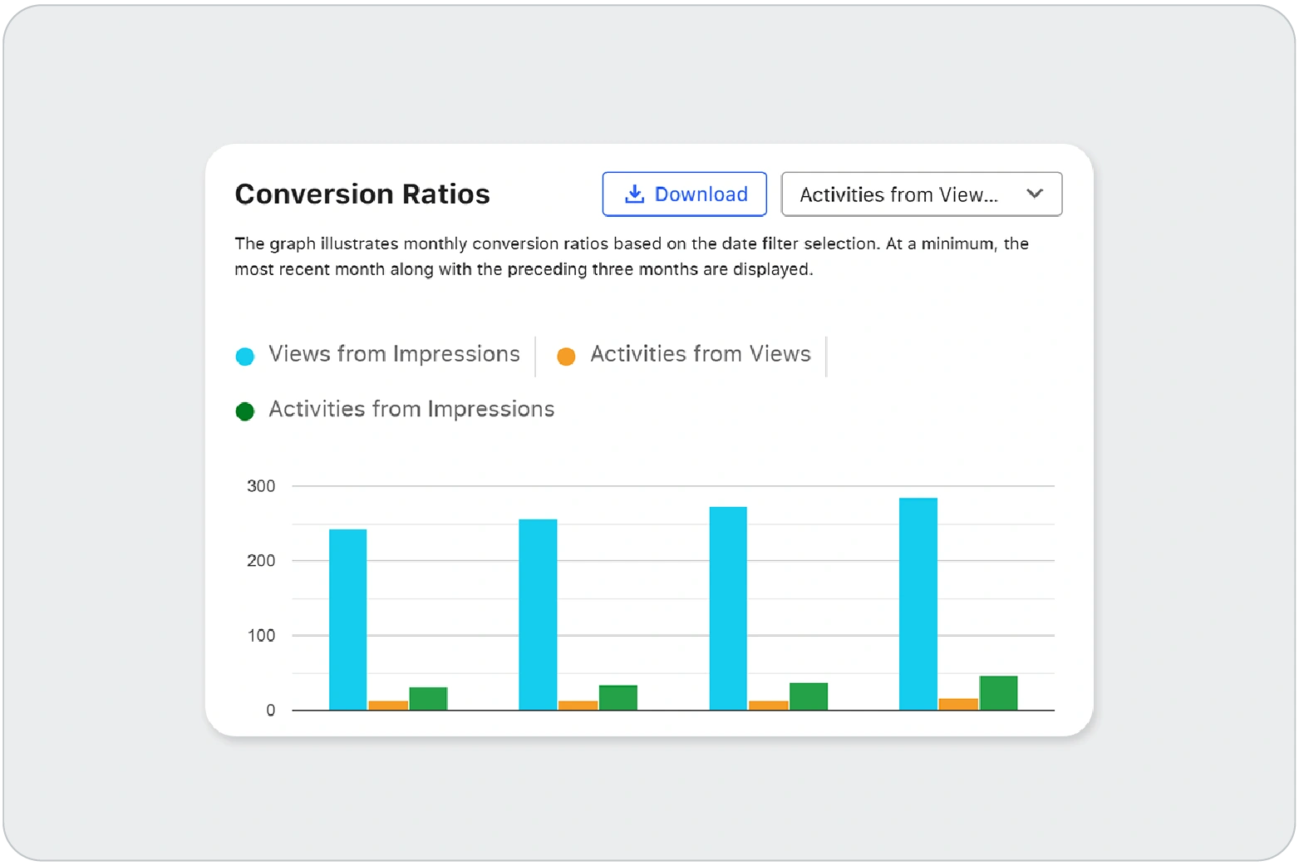Hide the Activities from Impressions series label
Viewport: 1299px width, 866px height.
[x=411, y=409]
